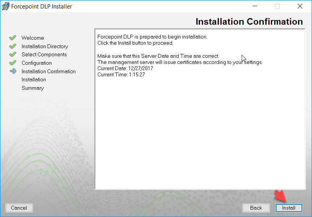The height and width of the screenshot is (217, 312).
Task: Select the Select Components step label
Action: 44,55
